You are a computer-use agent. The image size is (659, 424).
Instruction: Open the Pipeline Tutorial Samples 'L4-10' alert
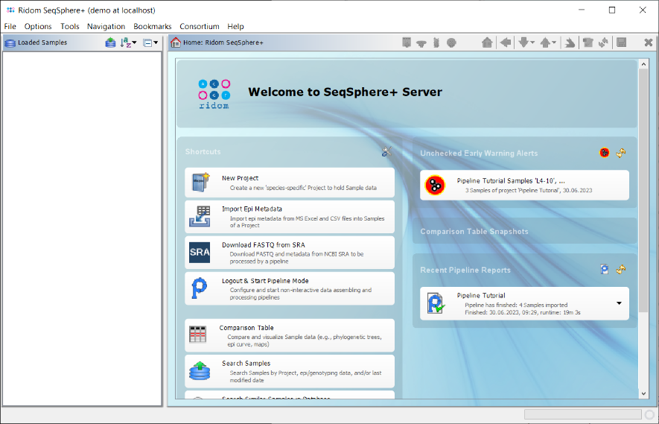click(524, 185)
